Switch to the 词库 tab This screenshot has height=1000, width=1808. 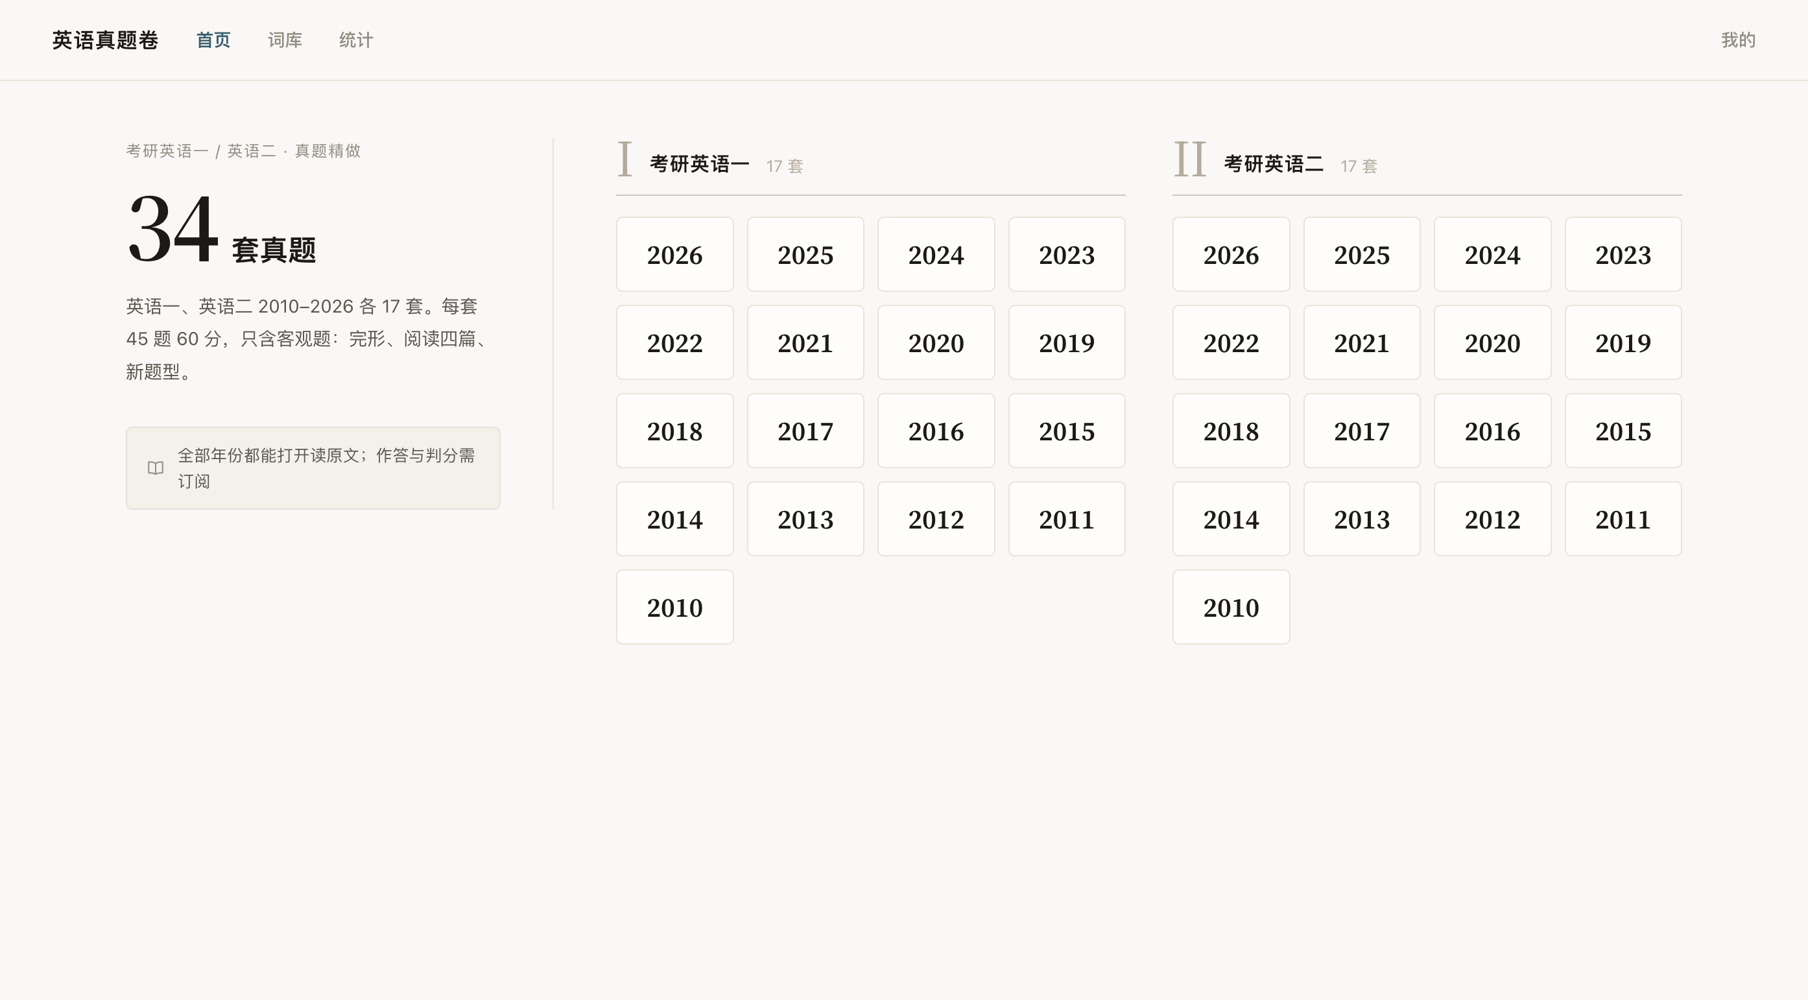(285, 40)
